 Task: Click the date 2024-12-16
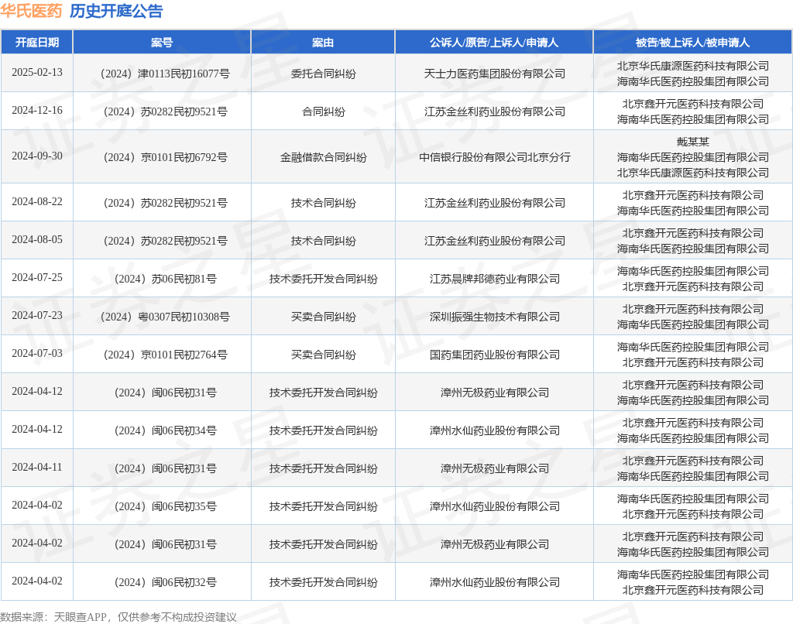[x=37, y=110]
